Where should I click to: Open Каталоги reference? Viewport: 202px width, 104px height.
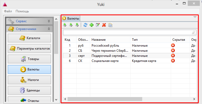[29, 38]
